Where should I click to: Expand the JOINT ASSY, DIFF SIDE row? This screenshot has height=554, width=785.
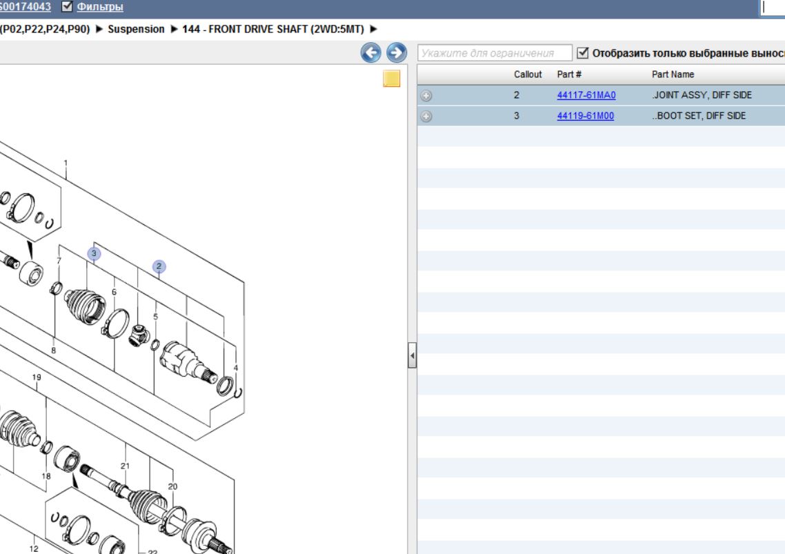pyautogui.click(x=426, y=96)
